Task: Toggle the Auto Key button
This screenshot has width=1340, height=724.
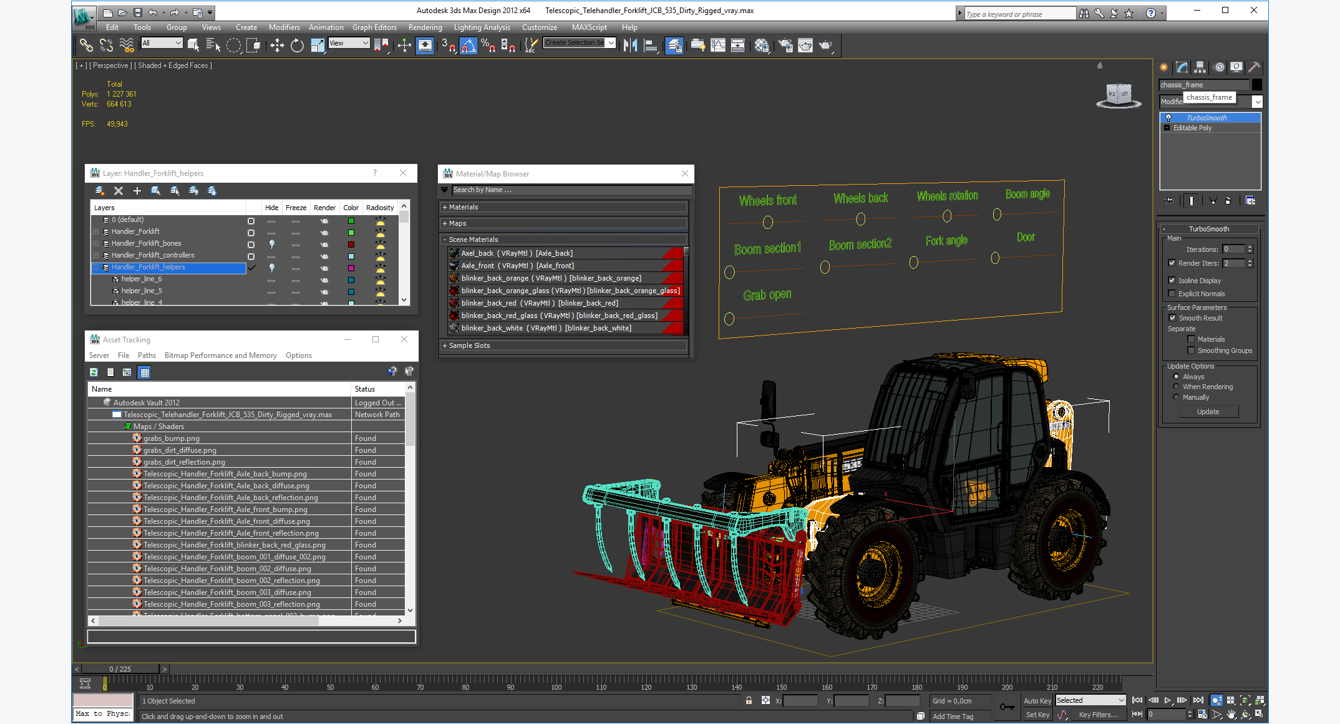Action: (x=1037, y=701)
